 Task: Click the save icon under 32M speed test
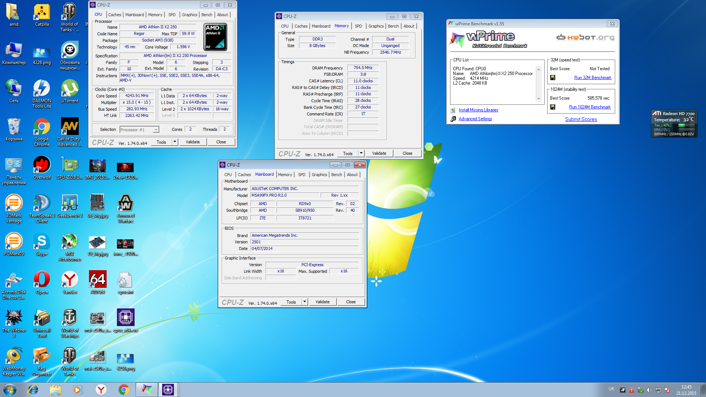553,78
